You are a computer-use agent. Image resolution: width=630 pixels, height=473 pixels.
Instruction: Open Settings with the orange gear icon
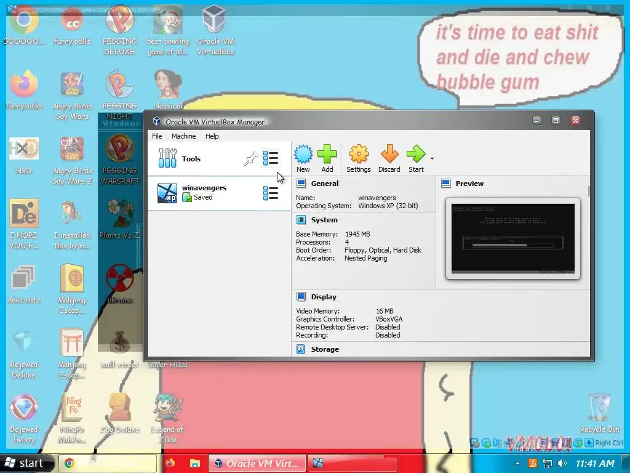(359, 154)
